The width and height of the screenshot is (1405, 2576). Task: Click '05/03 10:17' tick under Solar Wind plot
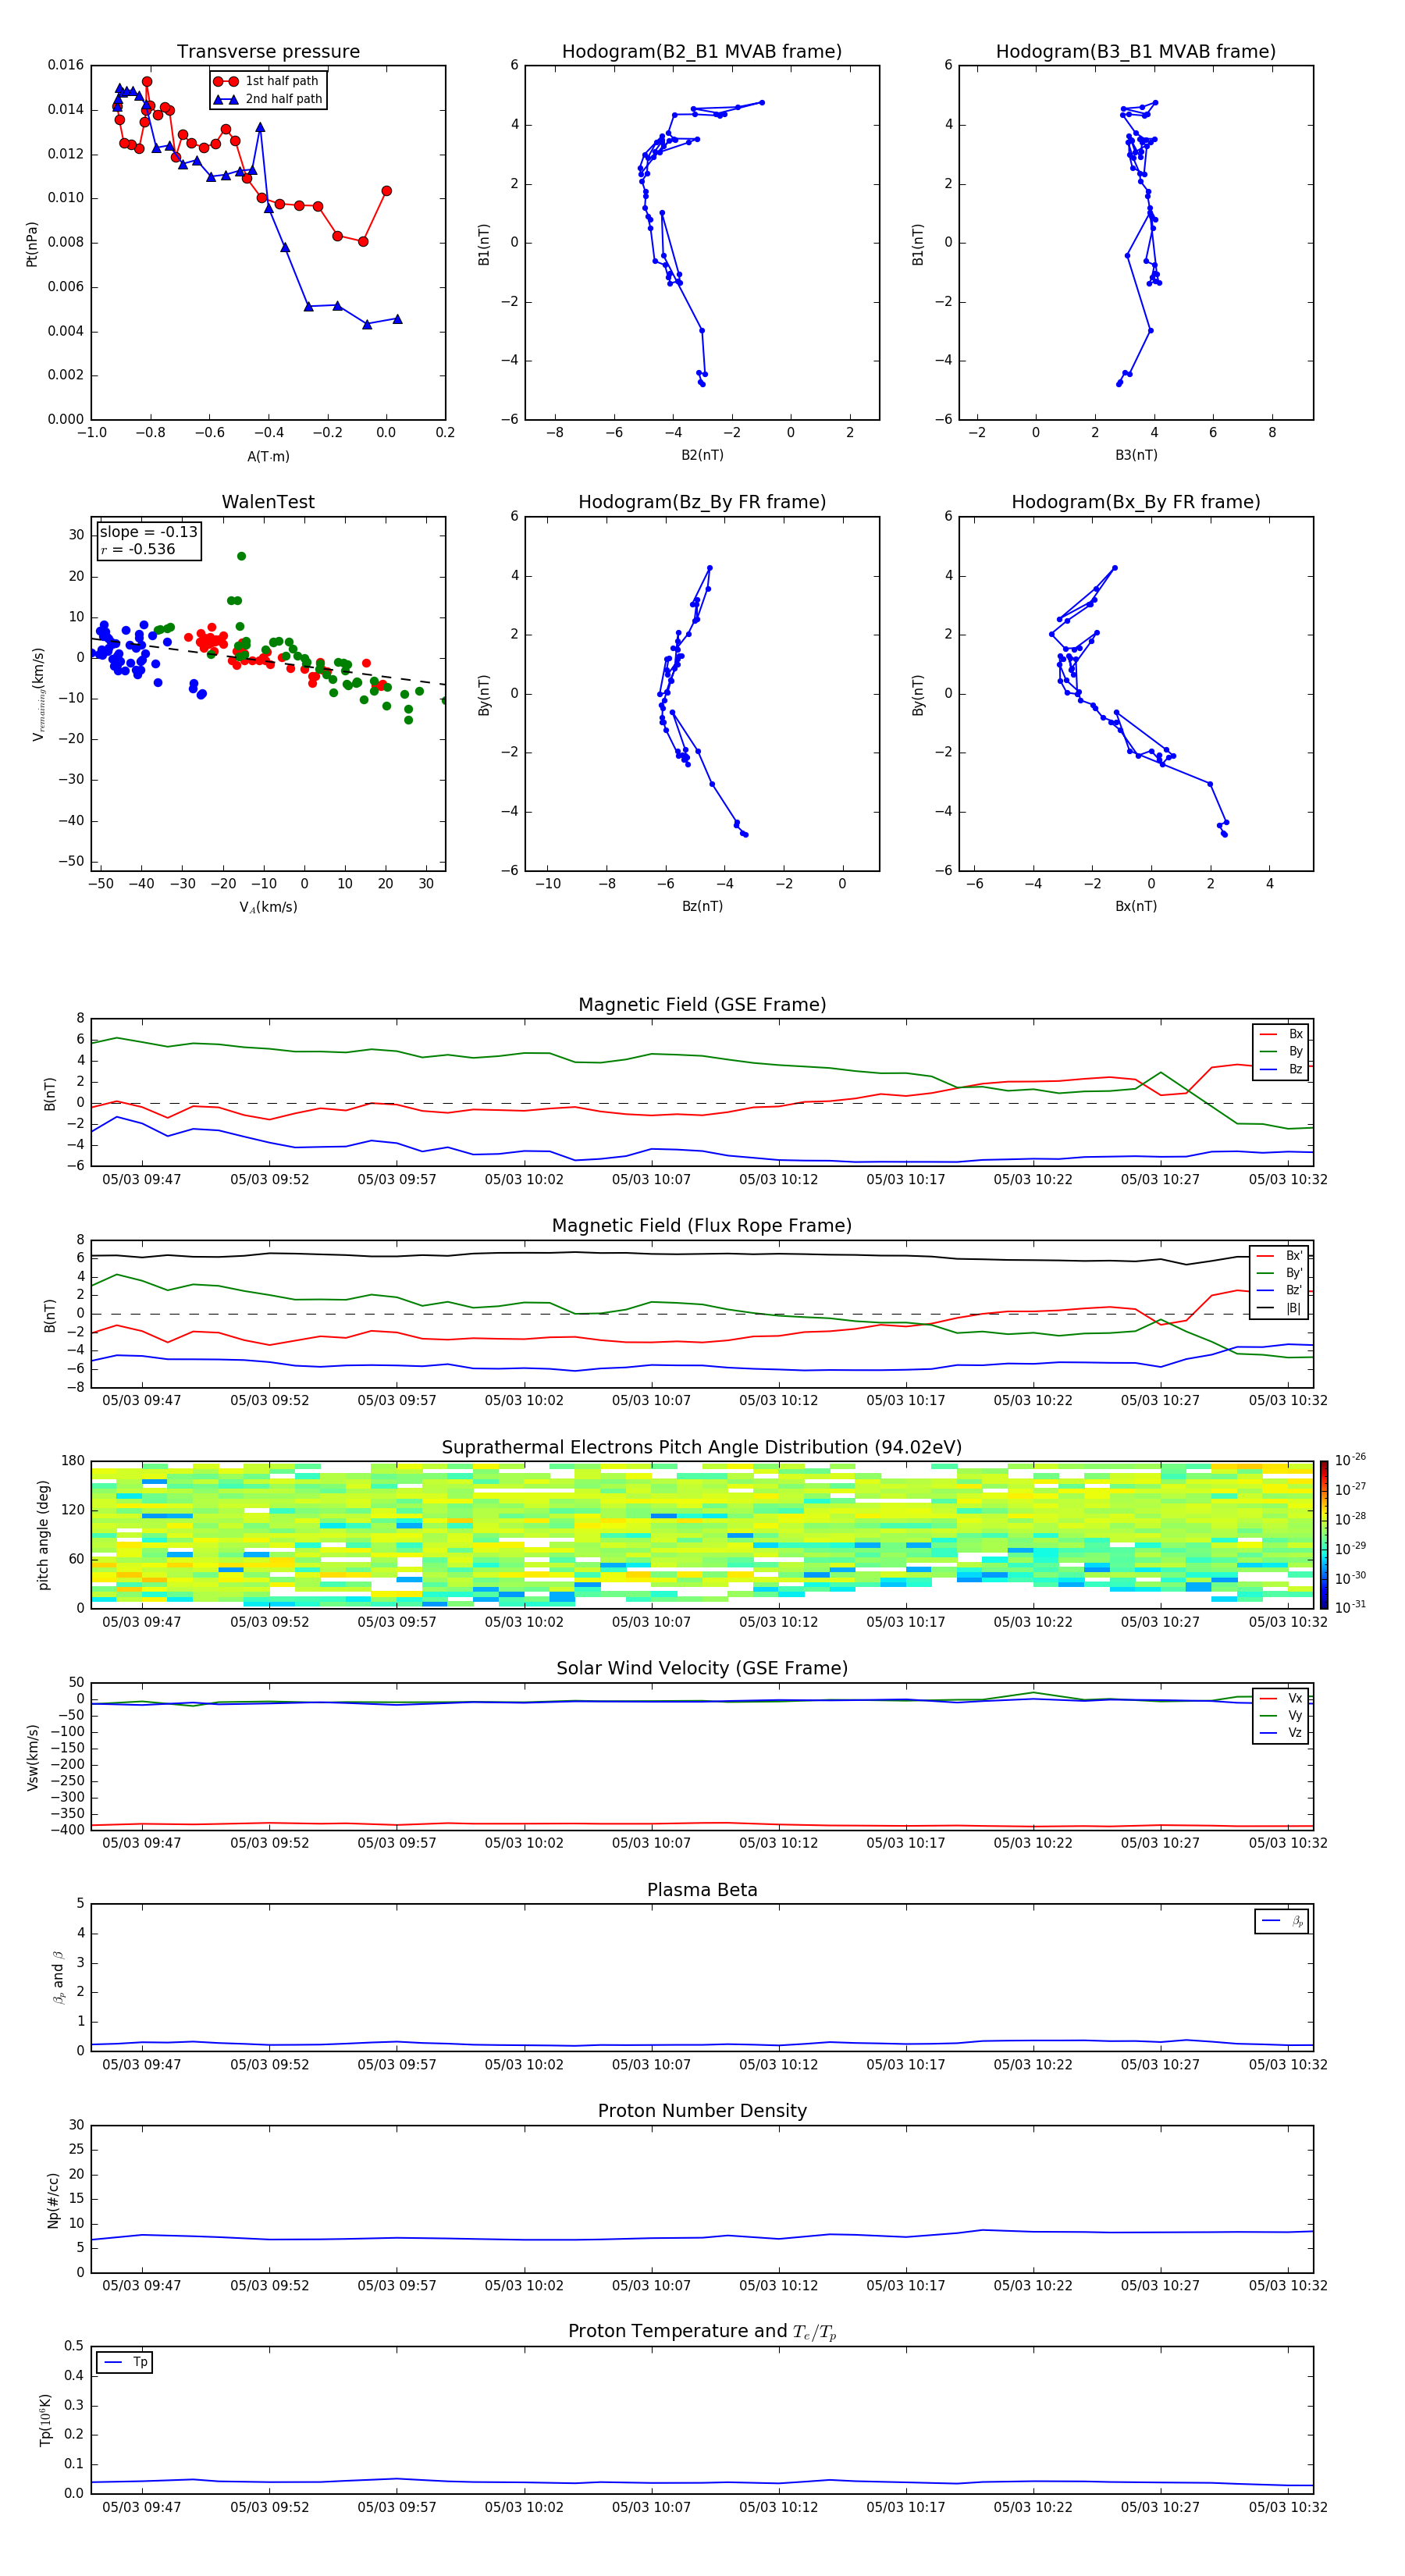point(905,1843)
